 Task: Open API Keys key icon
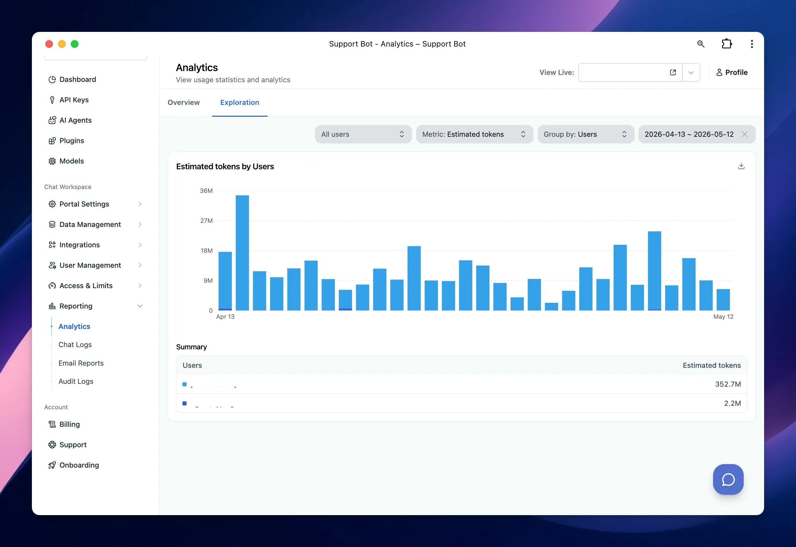click(52, 100)
